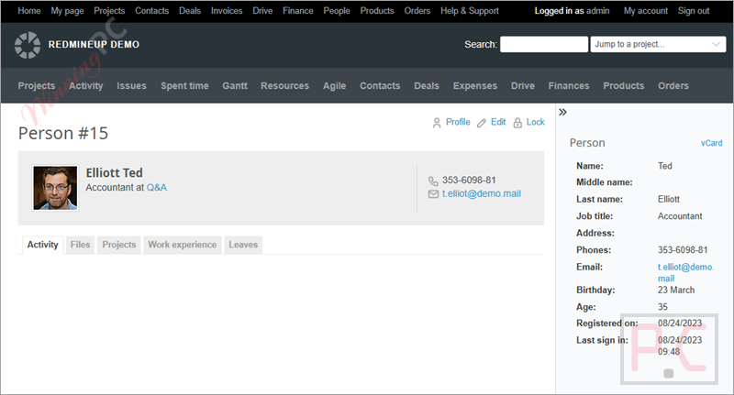Click the envelope icon next to the email
The image size is (734, 395).
pyautogui.click(x=433, y=194)
